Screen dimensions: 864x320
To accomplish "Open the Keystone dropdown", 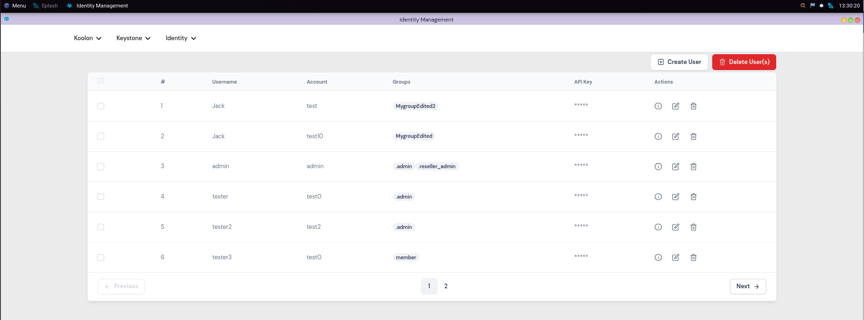I will click(134, 38).
